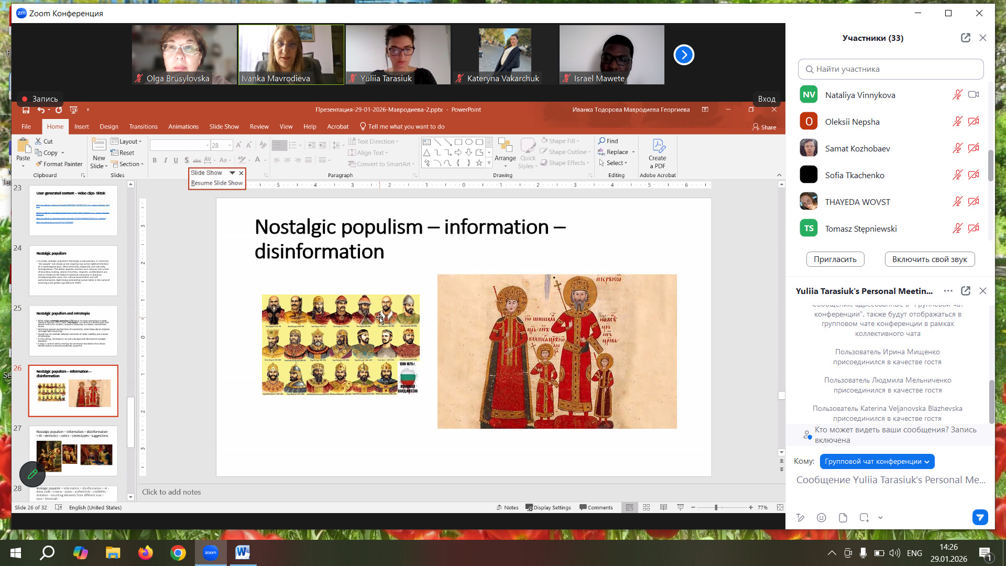This screenshot has height=566, width=1006.
Task: Open the Layout dropdown in ribbon
Action: pos(127,141)
